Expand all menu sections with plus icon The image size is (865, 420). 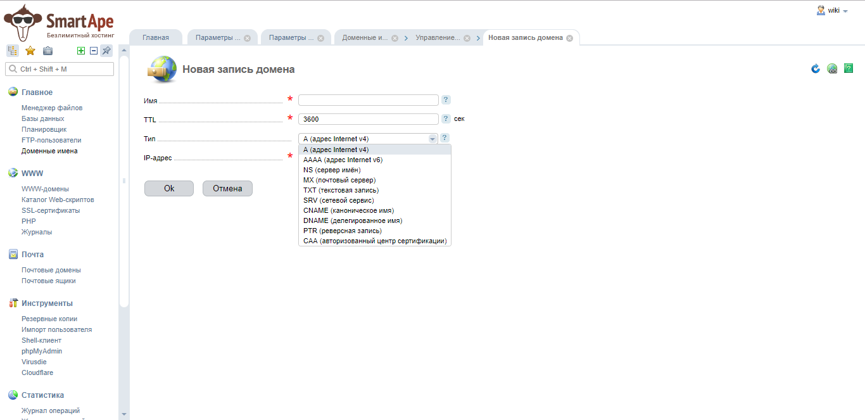[x=81, y=51]
